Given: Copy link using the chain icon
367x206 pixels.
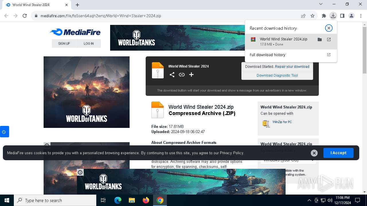Looking at the screenshot, I should (182, 75).
